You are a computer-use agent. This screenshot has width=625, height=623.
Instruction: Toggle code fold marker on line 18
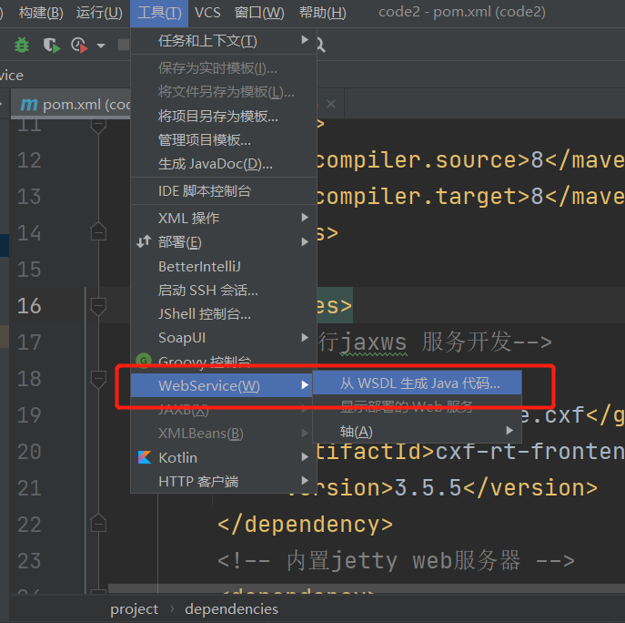[x=98, y=380]
